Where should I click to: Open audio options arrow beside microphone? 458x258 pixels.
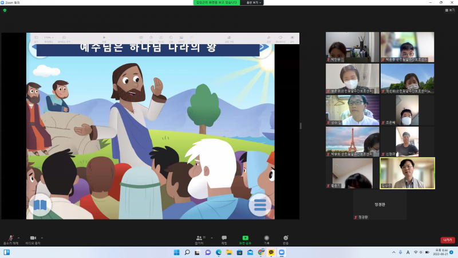(x=19, y=238)
